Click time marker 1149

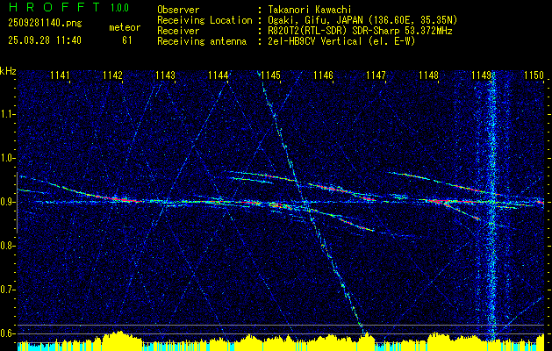[x=482, y=75]
